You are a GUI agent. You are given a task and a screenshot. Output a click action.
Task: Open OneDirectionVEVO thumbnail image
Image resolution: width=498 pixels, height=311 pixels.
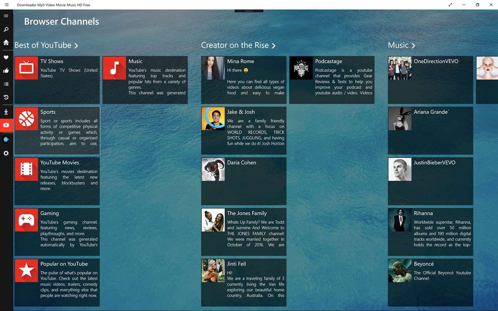tap(400, 68)
